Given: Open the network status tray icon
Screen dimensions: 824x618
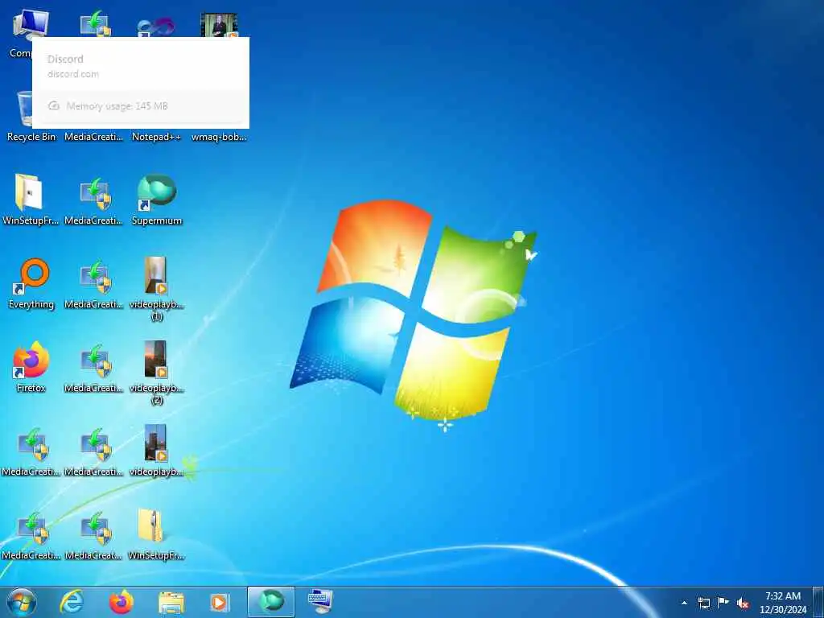Looking at the screenshot, I should click(703, 603).
